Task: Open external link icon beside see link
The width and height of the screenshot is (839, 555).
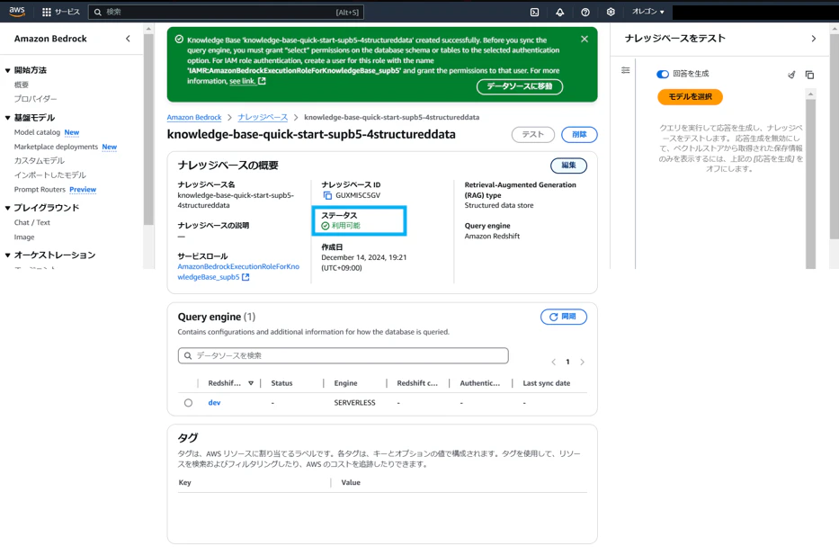Action: [x=262, y=81]
